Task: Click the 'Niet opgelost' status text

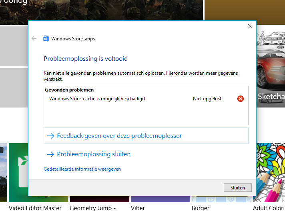Action: click(x=207, y=99)
